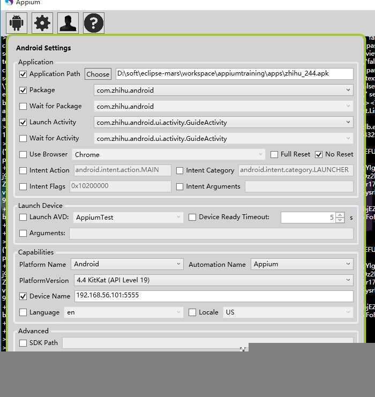Tick the Arguments checkbox under Launch Device
The image size is (375, 397).
click(23, 233)
